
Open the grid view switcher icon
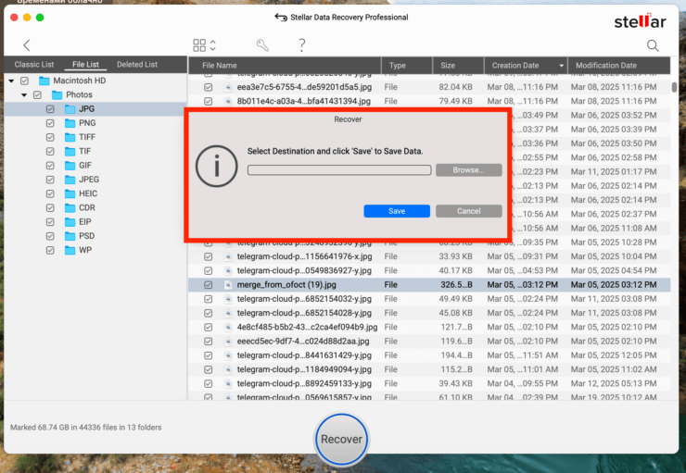pyautogui.click(x=199, y=45)
